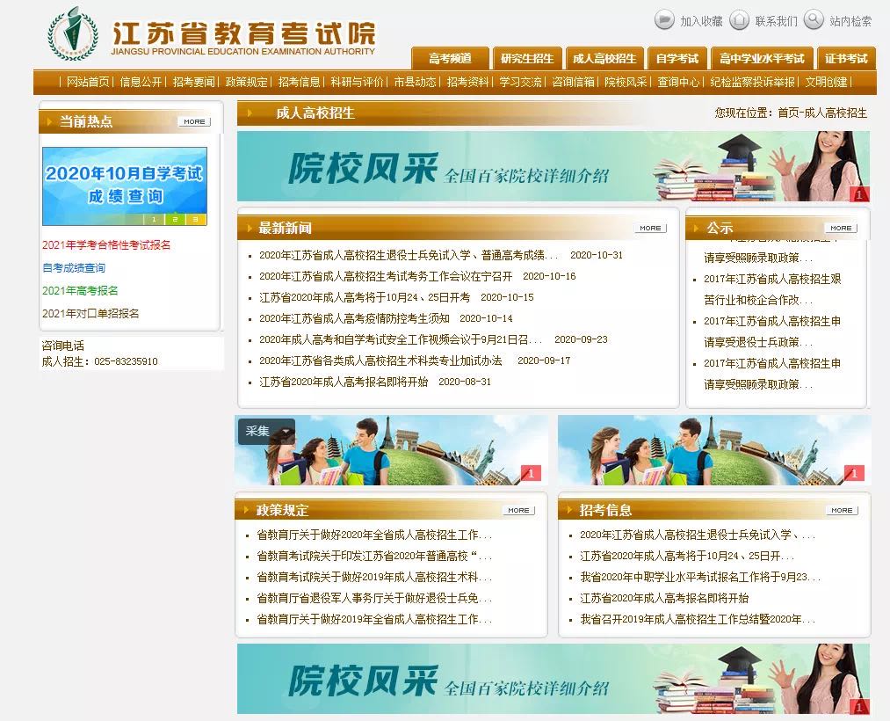Open the 高考频道 tab
The image size is (890, 721).
tap(450, 58)
